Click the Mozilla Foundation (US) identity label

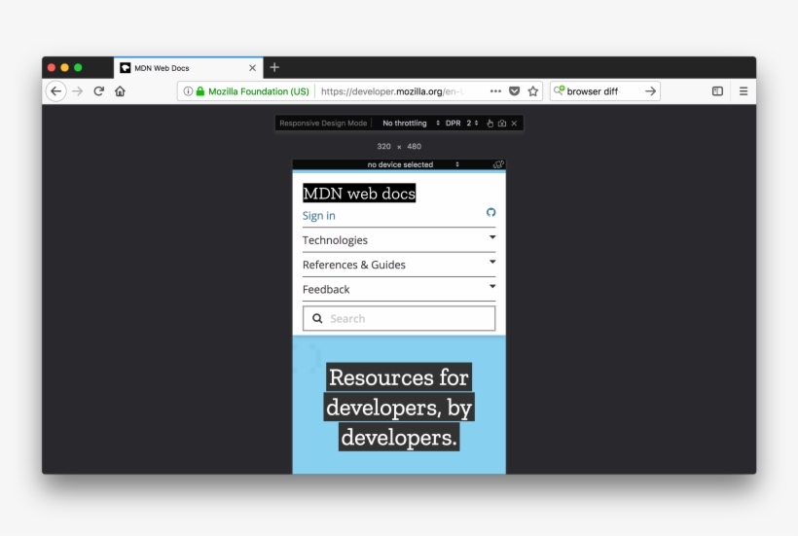coord(259,91)
